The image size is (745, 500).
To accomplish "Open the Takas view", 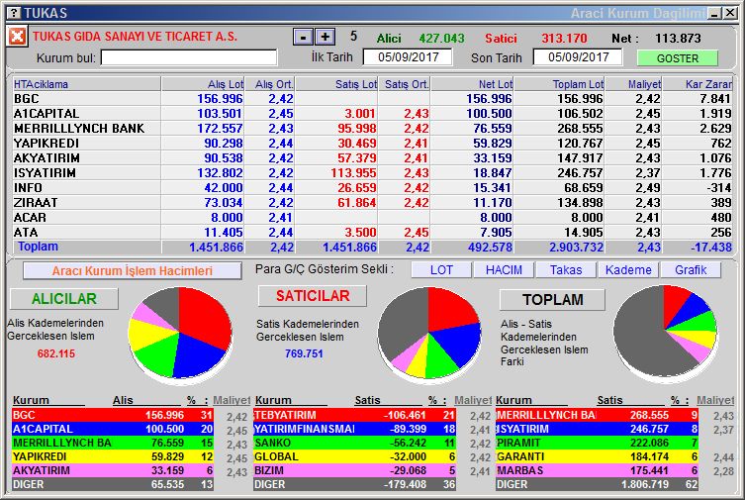I will (x=566, y=270).
